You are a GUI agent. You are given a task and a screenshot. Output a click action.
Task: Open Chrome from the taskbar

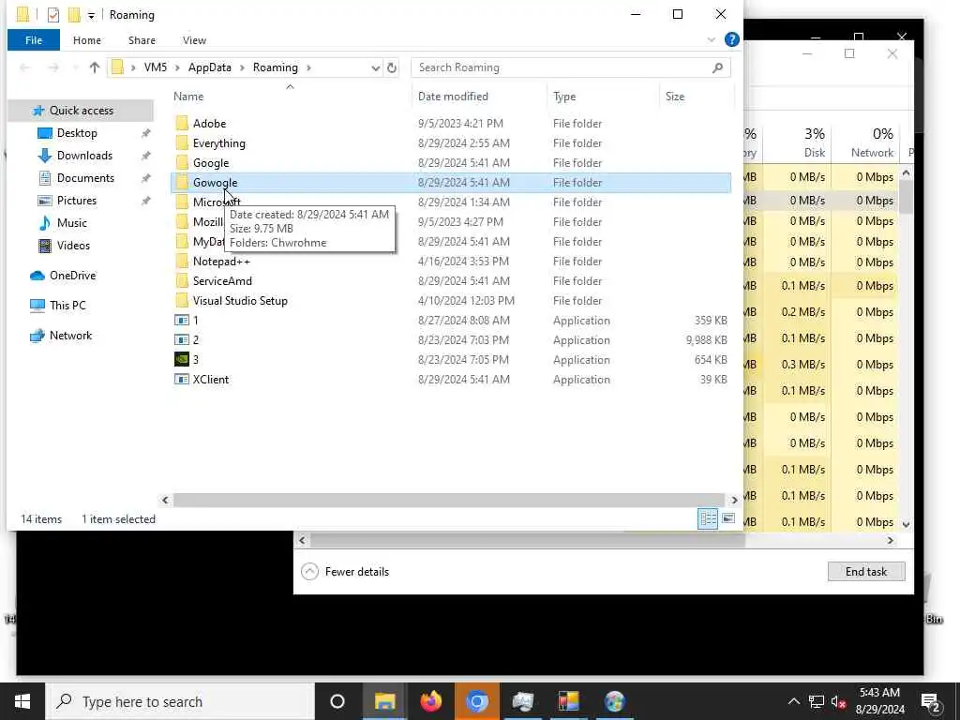[477, 701]
